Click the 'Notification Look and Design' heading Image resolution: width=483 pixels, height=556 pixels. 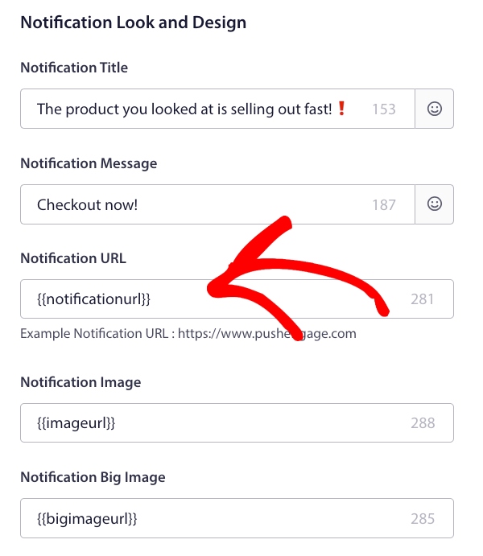point(133,23)
